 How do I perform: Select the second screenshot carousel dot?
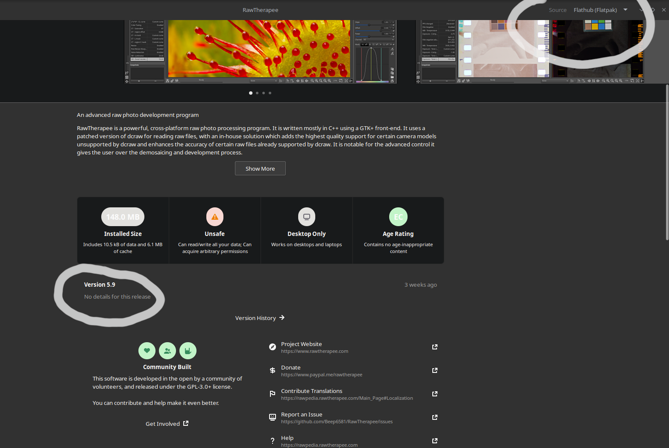(x=257, y=93)
